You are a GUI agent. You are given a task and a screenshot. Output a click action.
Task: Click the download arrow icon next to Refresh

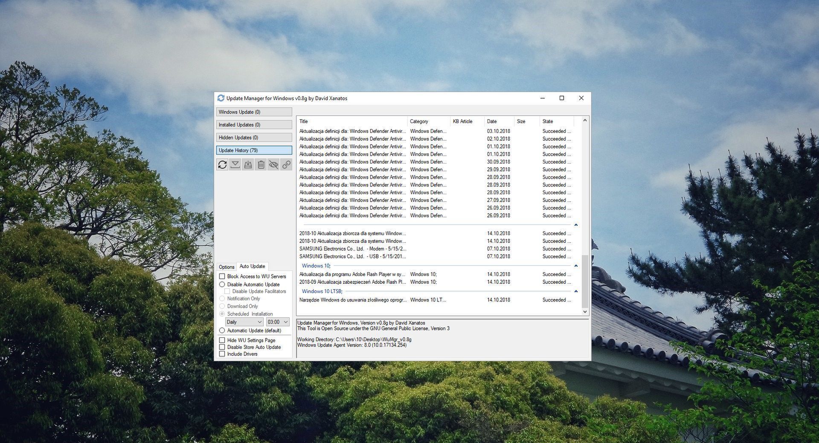(x=235, y=164)
